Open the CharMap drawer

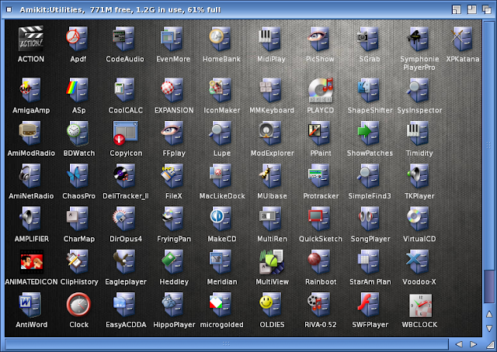point(78,219)
